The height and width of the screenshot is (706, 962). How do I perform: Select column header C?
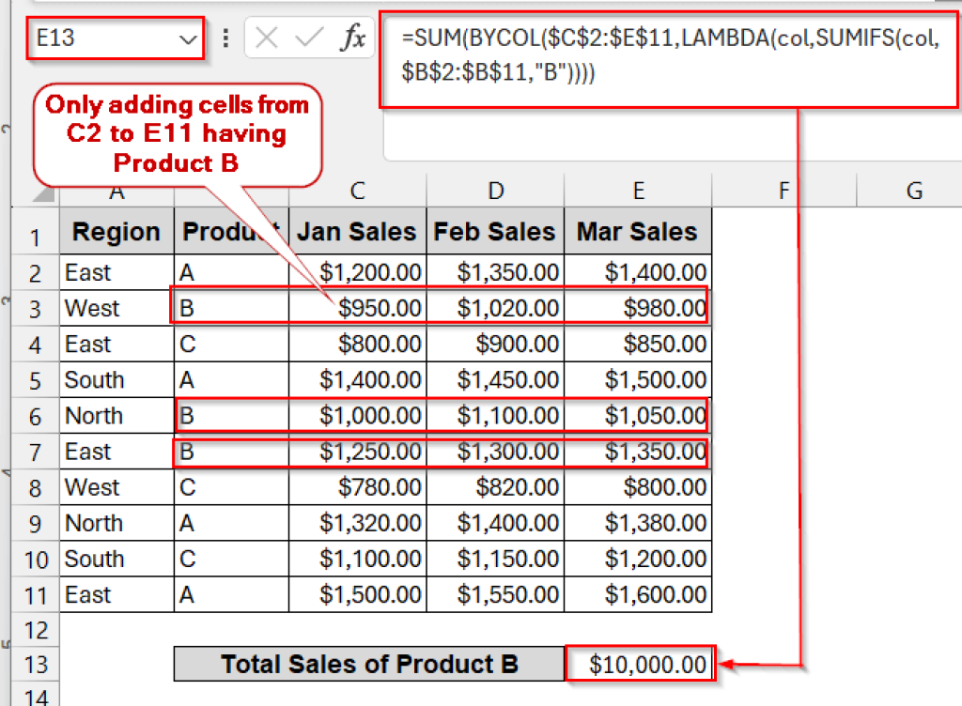[357, 191]
